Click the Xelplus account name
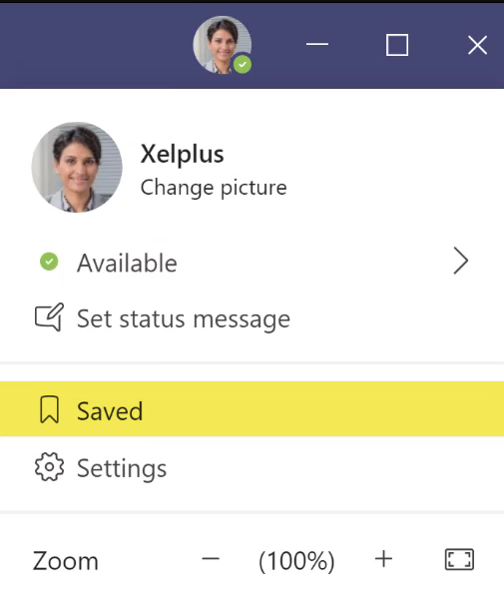Image resolution: width=504 pixels, height=601 pixels. (182, 155)
